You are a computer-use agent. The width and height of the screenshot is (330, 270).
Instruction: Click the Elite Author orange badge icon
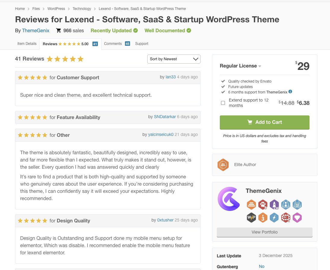[x=223, y=165]
